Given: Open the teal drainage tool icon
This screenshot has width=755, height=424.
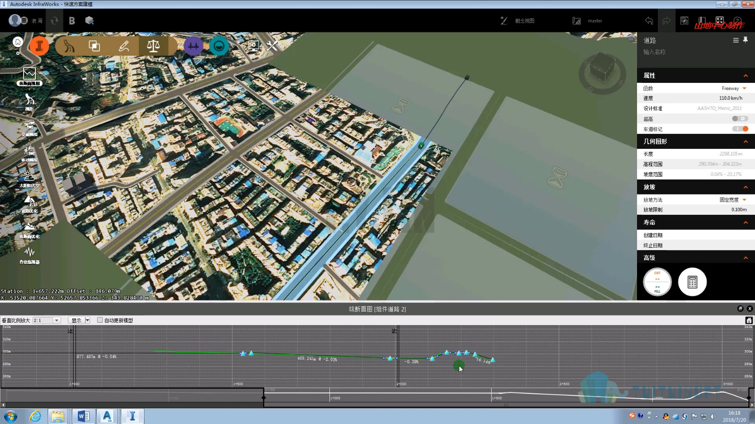Looking at the screenshot, I should (218, 46).
